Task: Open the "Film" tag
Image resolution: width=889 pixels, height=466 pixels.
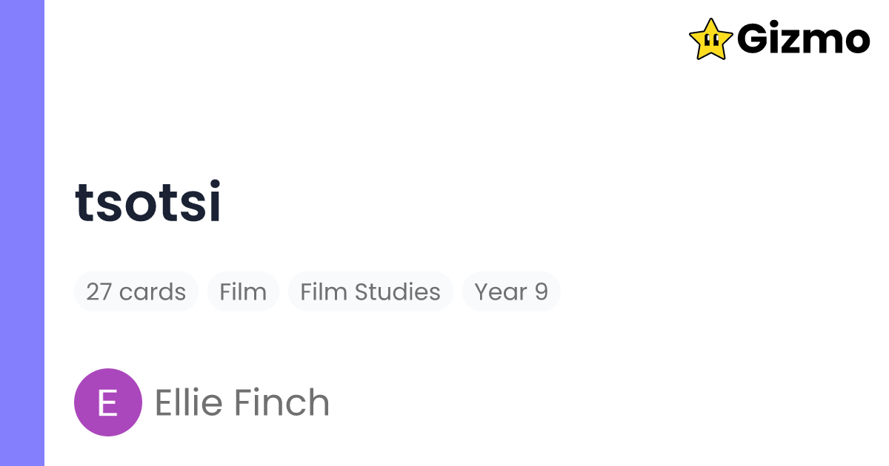Action: (243, 291)
